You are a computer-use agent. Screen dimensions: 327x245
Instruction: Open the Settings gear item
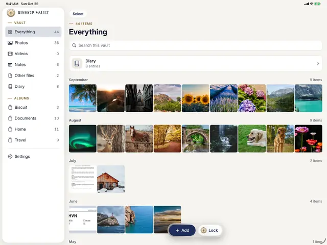(33, 157)
